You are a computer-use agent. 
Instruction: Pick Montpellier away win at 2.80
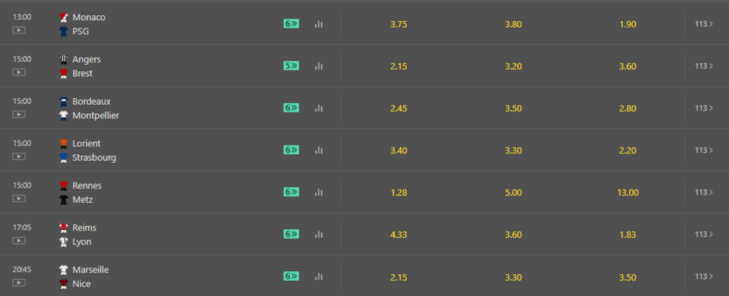tap(628, 108)
